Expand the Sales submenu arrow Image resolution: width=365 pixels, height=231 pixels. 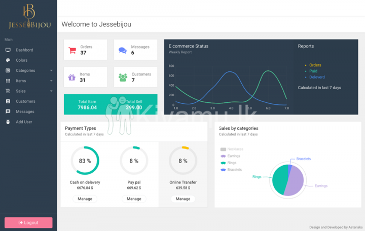51,91
